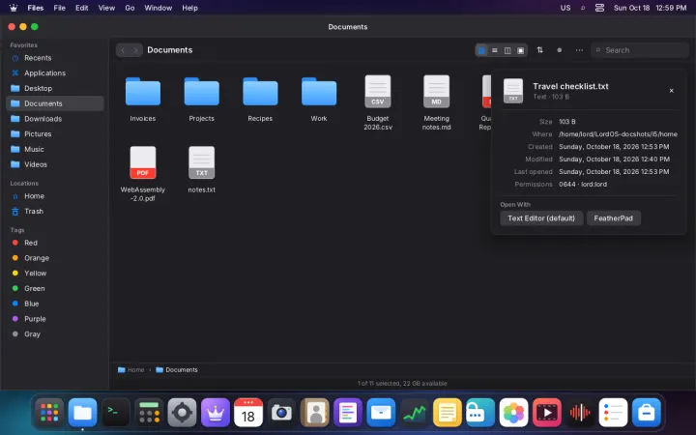Open the crown system menu

(x=14, y=8)
